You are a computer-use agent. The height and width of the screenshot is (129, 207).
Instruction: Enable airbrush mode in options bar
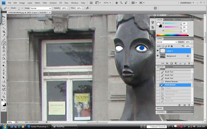(87, 8)
